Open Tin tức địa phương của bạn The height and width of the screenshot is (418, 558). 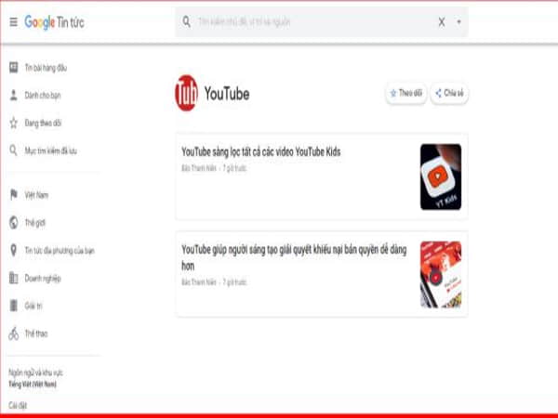coord(60,251)
